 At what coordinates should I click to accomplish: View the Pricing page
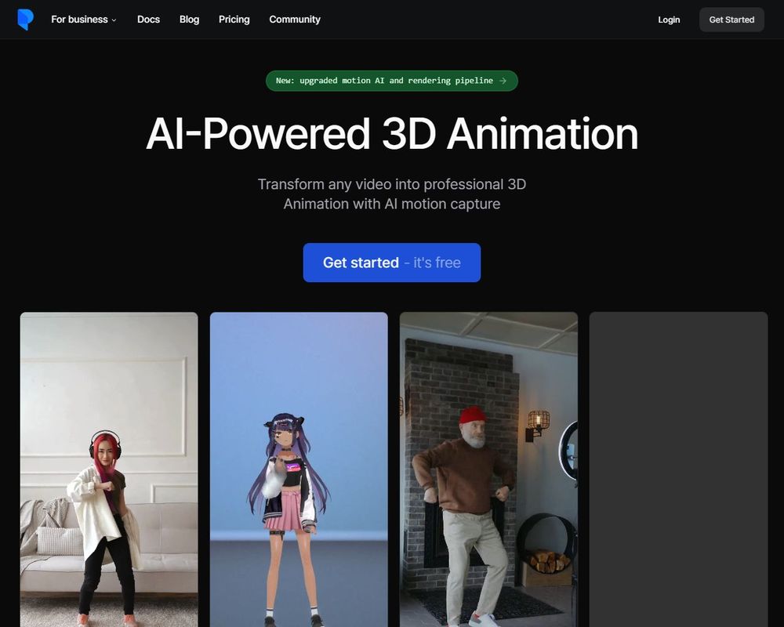click(x=234, y=20)
